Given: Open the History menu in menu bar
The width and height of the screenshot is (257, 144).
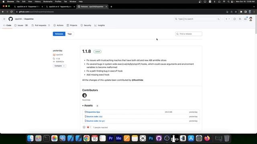Looking at the screenshot, I should coord(37,2).
